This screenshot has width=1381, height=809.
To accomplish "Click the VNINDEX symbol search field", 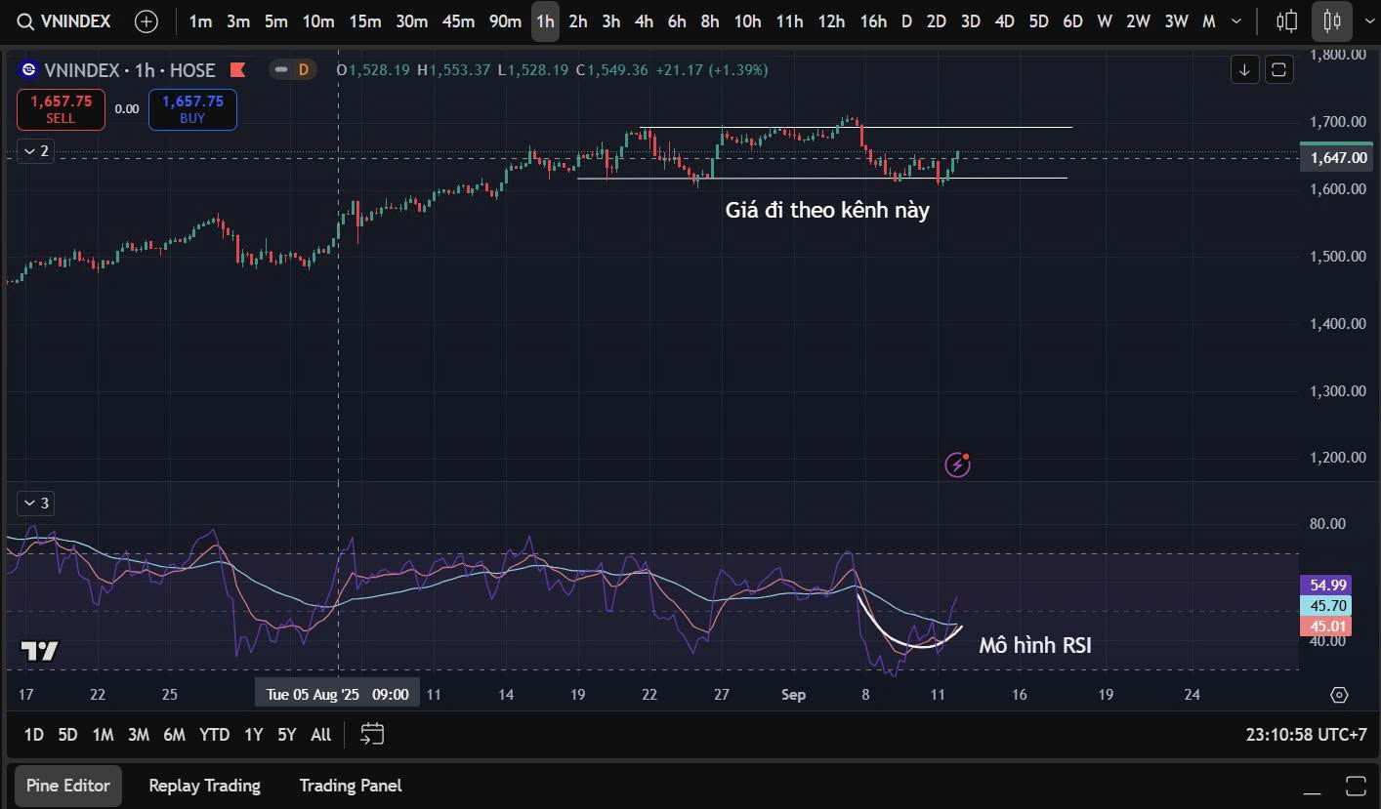I will pos(65,20).
